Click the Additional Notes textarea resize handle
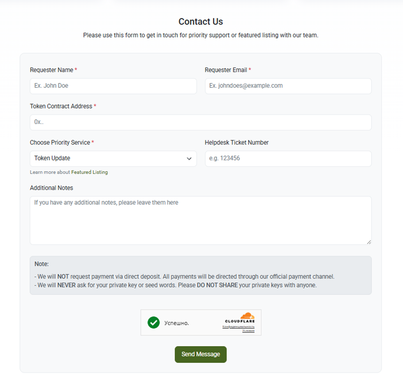 click(x=369, y=242)
